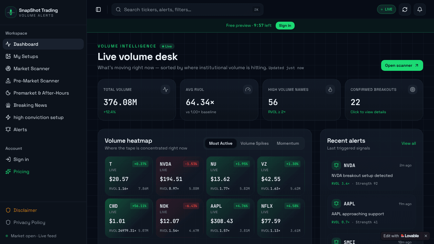Viewport: 434px width, 244px height.
Task: Open the VZ heatmap tile
Action: pos(281,176)
